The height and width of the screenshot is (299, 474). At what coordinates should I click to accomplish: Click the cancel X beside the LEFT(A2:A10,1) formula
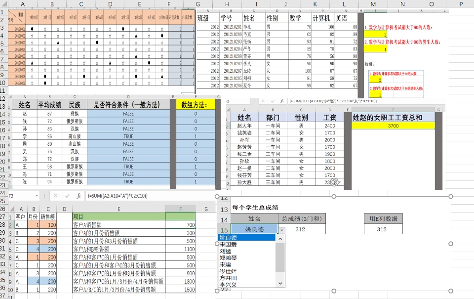click(263, 101)
